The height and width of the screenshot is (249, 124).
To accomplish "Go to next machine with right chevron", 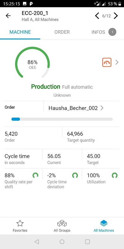I will (x=116, y=16).
